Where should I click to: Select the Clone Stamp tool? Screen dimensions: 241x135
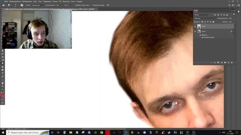[x=3, y=50]
